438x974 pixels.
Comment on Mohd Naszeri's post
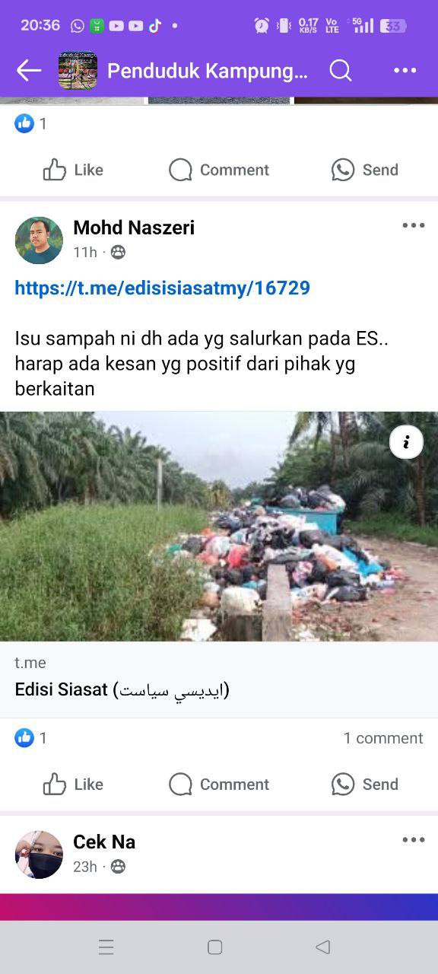click(x=219, y=785)
